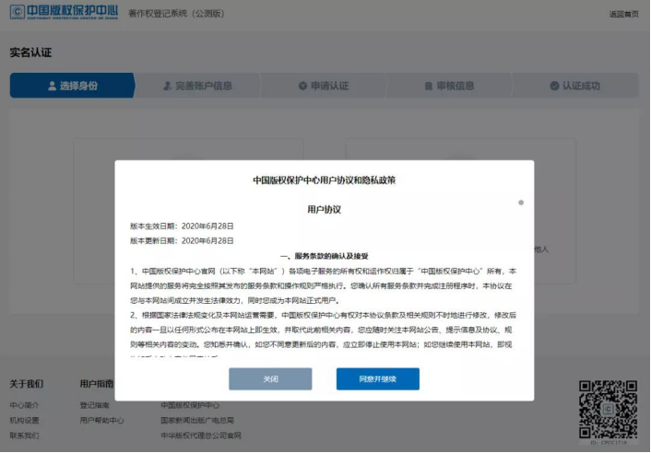Image resolution: width=651 pixels, height=453 pixels.
Task: Click the 同意并继续 button
Action: (378, 378)
